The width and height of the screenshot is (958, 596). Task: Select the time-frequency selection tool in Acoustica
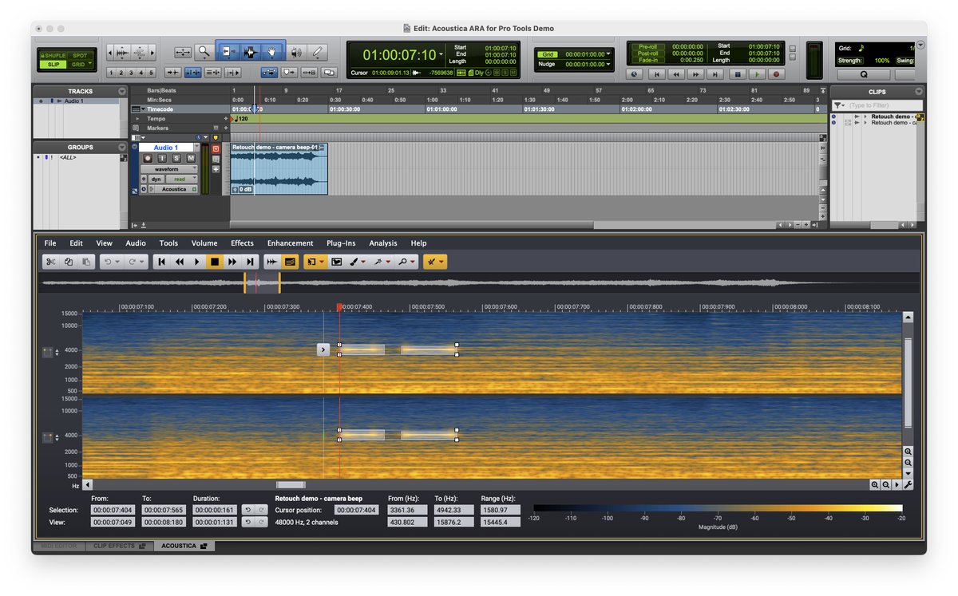coord(311,261)
